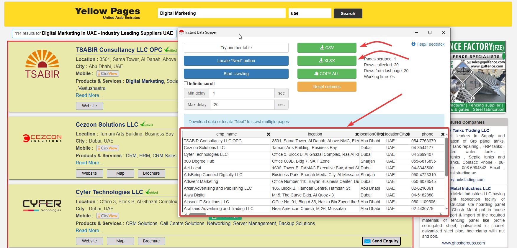This screenshot has height=248, width=517.
Task: Click table cell TSABIR Consultancy LLC OPC
Action: (x=227, y=141)
